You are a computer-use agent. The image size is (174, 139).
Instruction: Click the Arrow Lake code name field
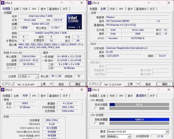click(30, 20)
